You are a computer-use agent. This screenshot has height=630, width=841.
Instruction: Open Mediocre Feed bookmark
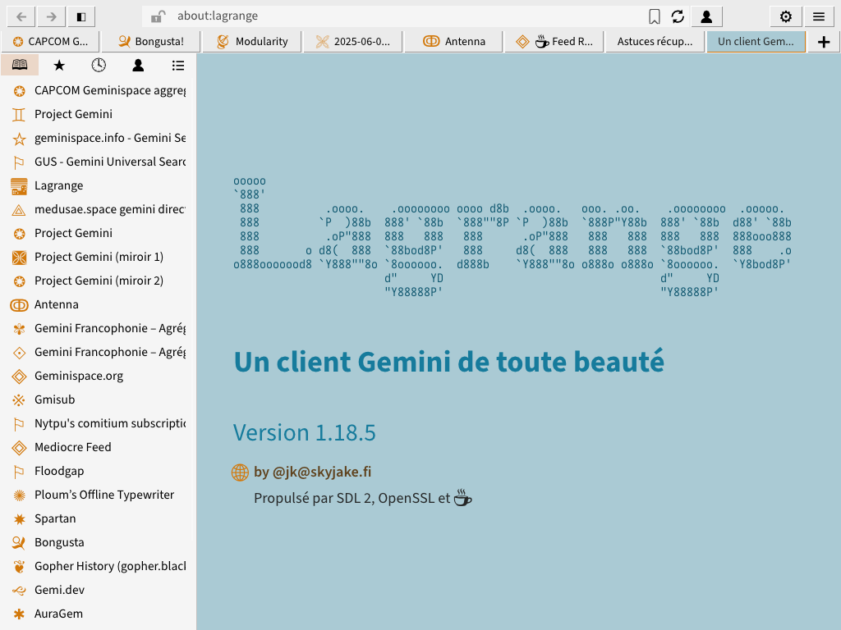point(99,447)
